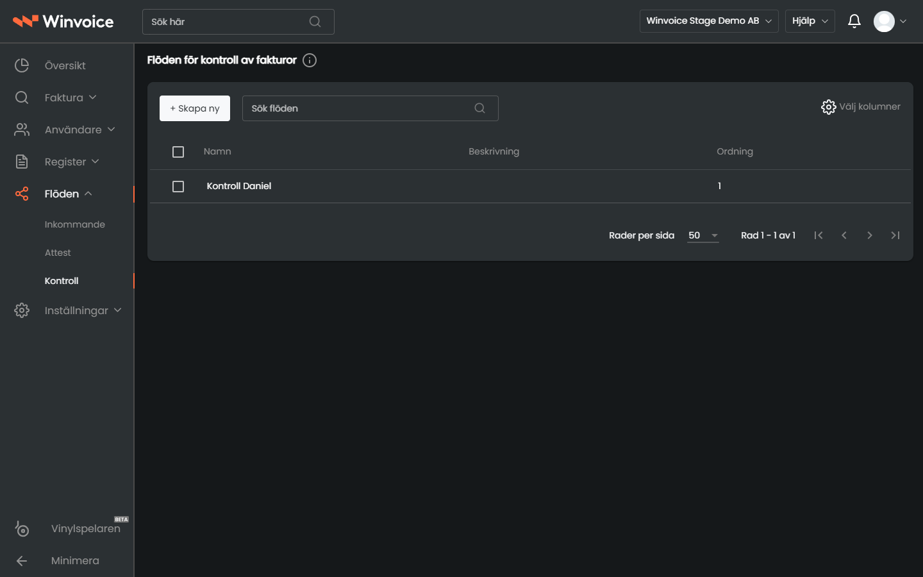
Task: Click the Användare people icon
Action: tap(22, 130)
